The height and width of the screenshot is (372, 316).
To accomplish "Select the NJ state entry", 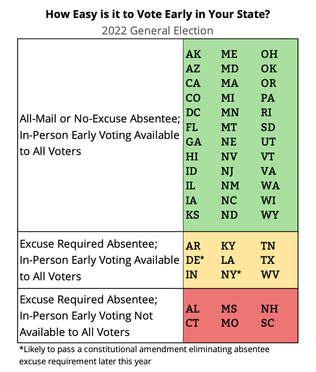I will (227, 171).
